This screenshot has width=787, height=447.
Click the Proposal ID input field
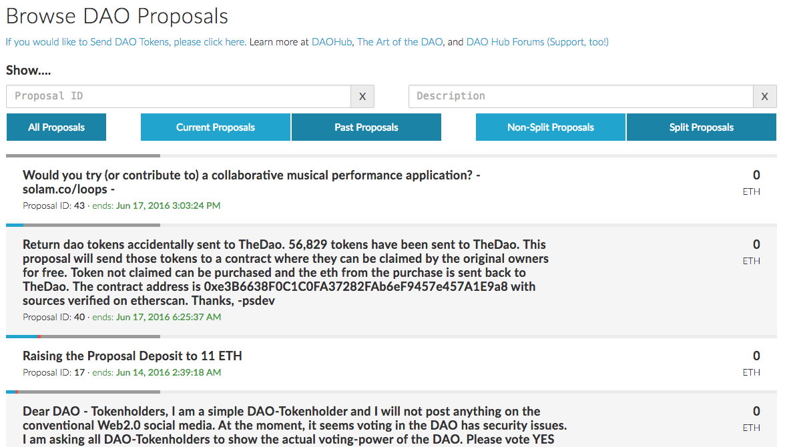click(178, 96)
